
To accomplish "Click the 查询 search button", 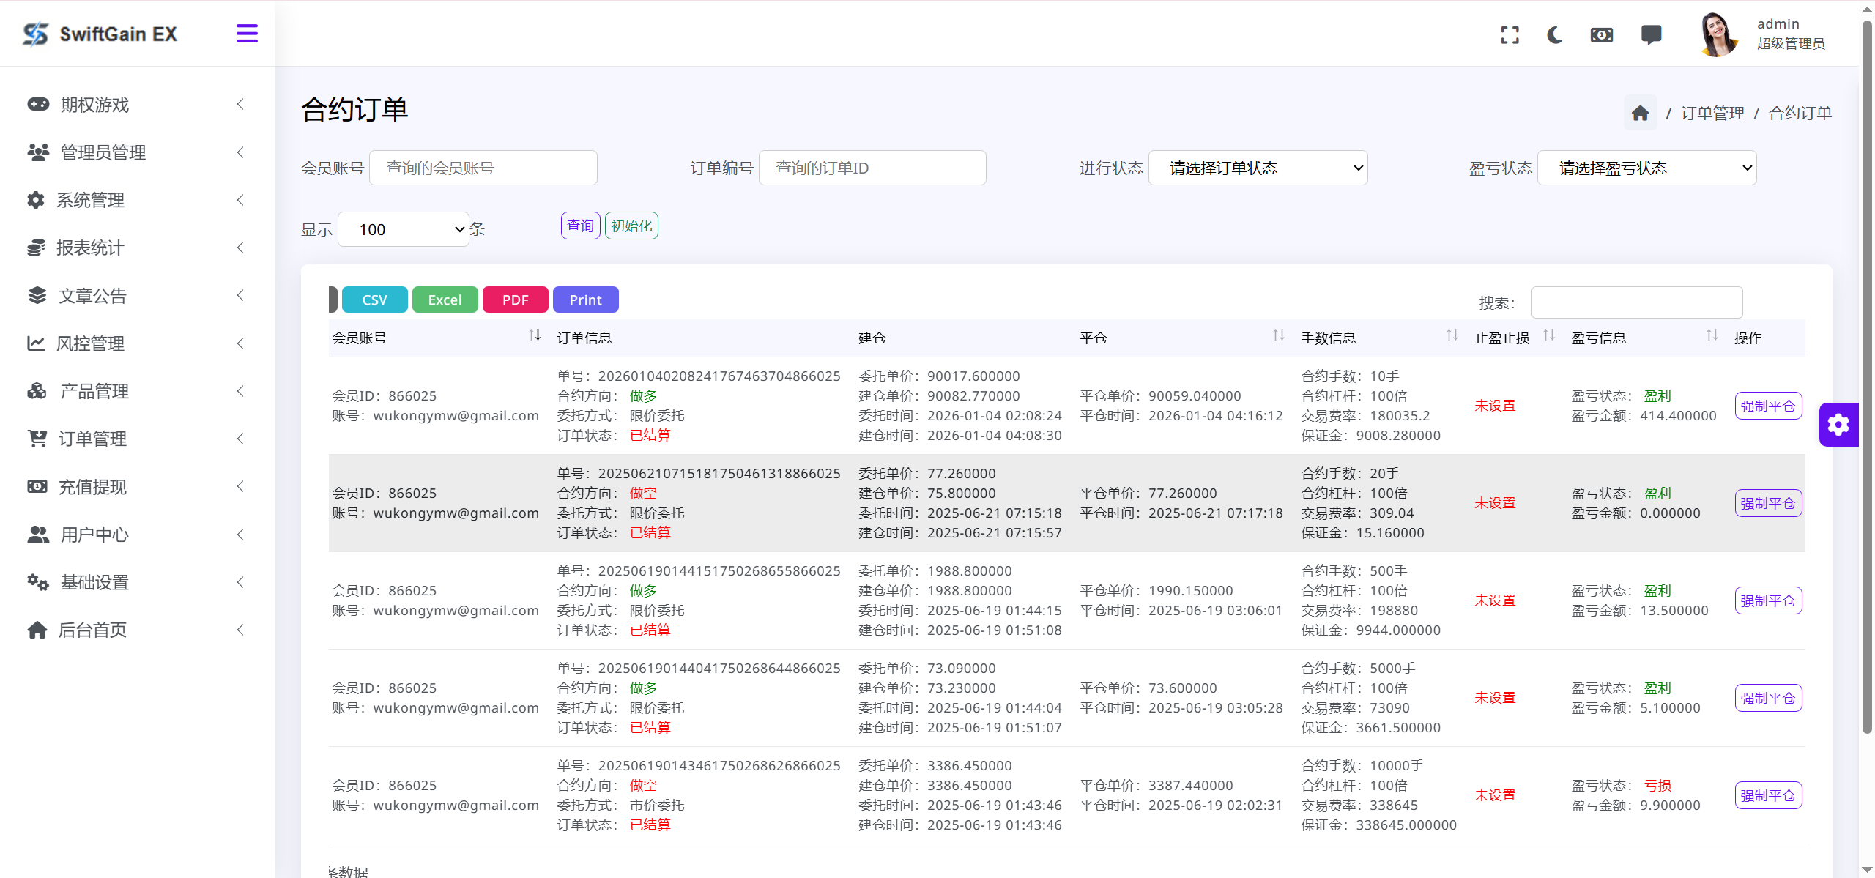I will click(579, 225).
